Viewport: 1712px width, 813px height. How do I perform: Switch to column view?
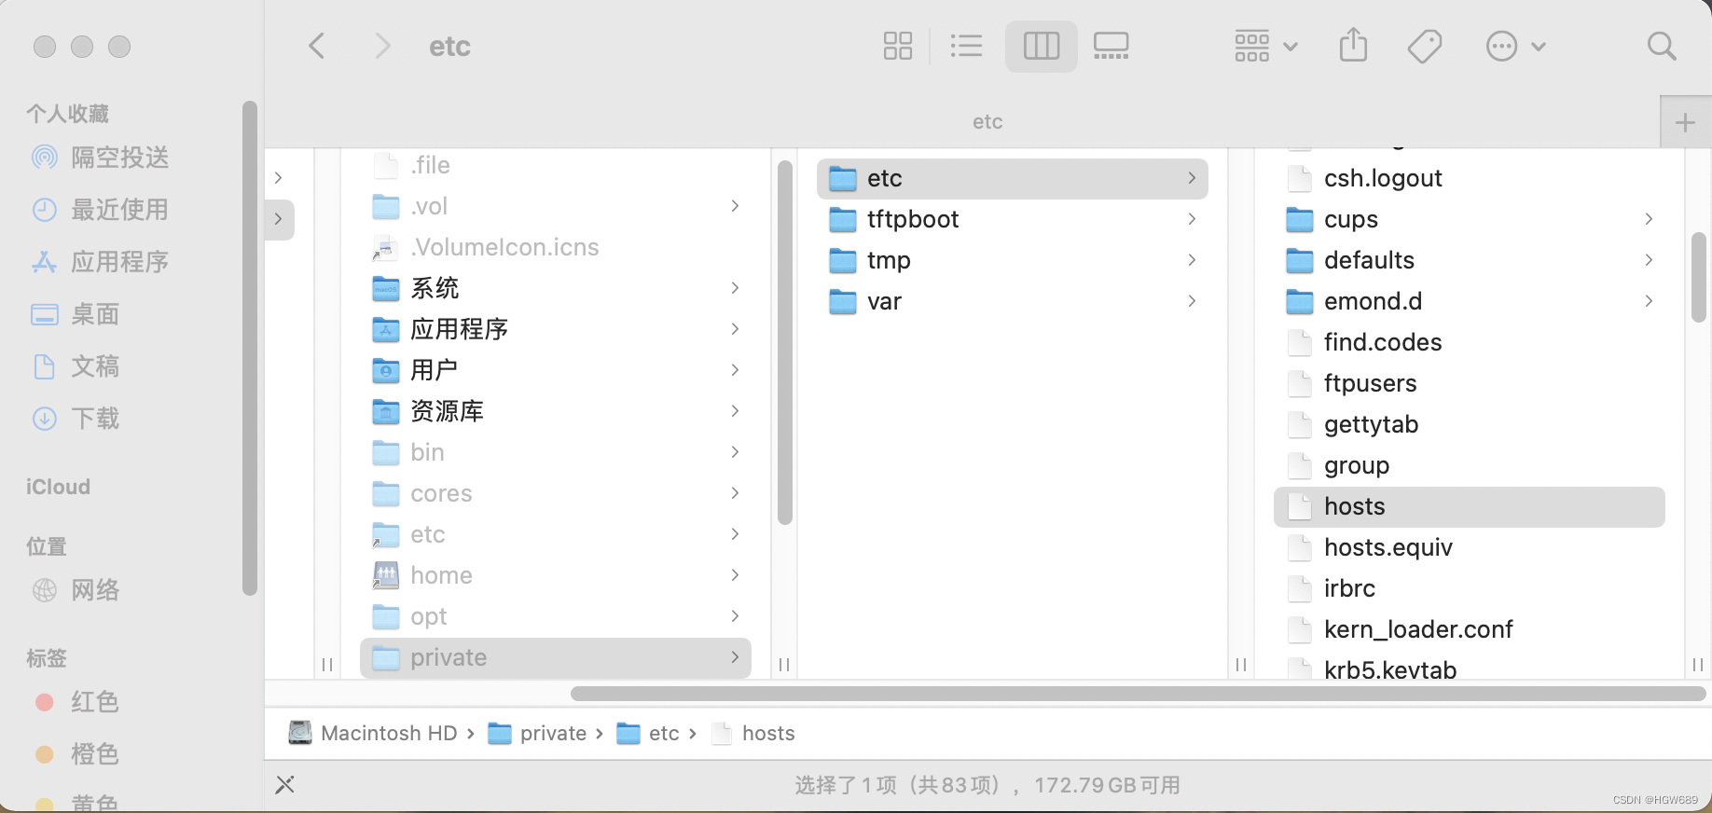[x=1042, y=46]
